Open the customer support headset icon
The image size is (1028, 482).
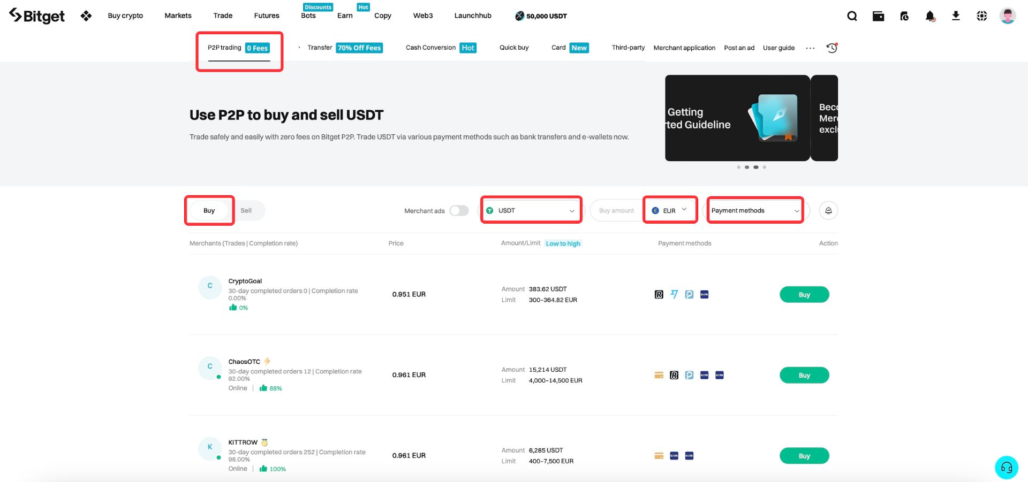pos(1006,468)
